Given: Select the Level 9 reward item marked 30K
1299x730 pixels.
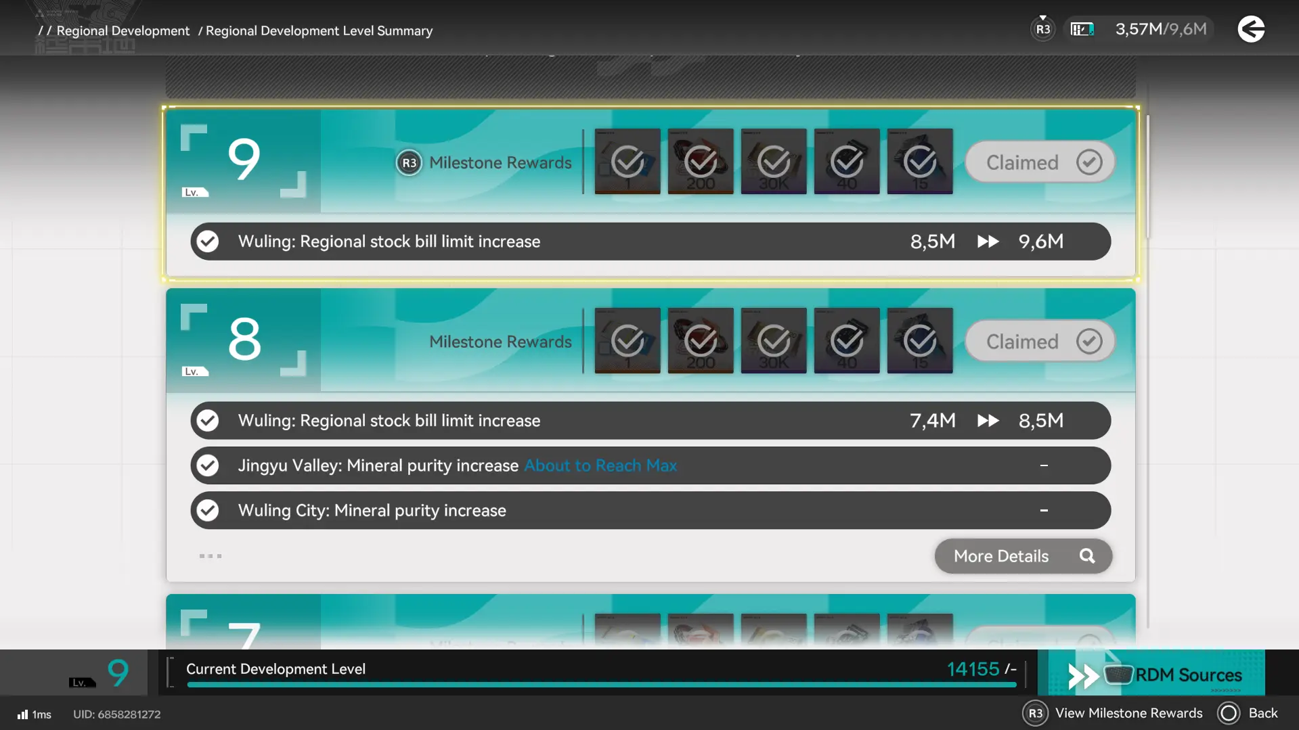Looking at the screenshot, I should 774,162.
